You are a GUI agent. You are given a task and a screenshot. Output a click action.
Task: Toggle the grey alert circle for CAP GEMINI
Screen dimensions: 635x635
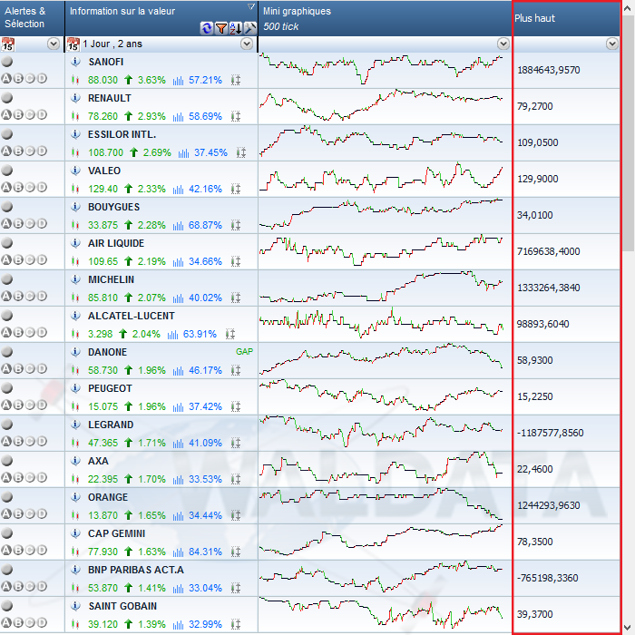click(7, 533)
